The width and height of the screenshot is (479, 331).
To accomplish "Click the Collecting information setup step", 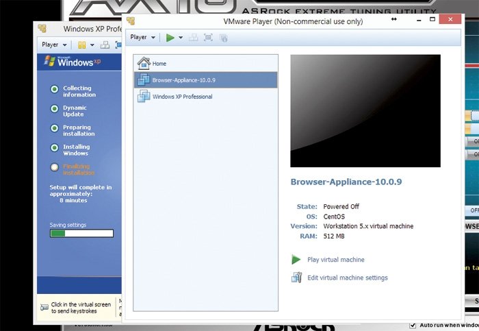I will [x=73, y=91].
